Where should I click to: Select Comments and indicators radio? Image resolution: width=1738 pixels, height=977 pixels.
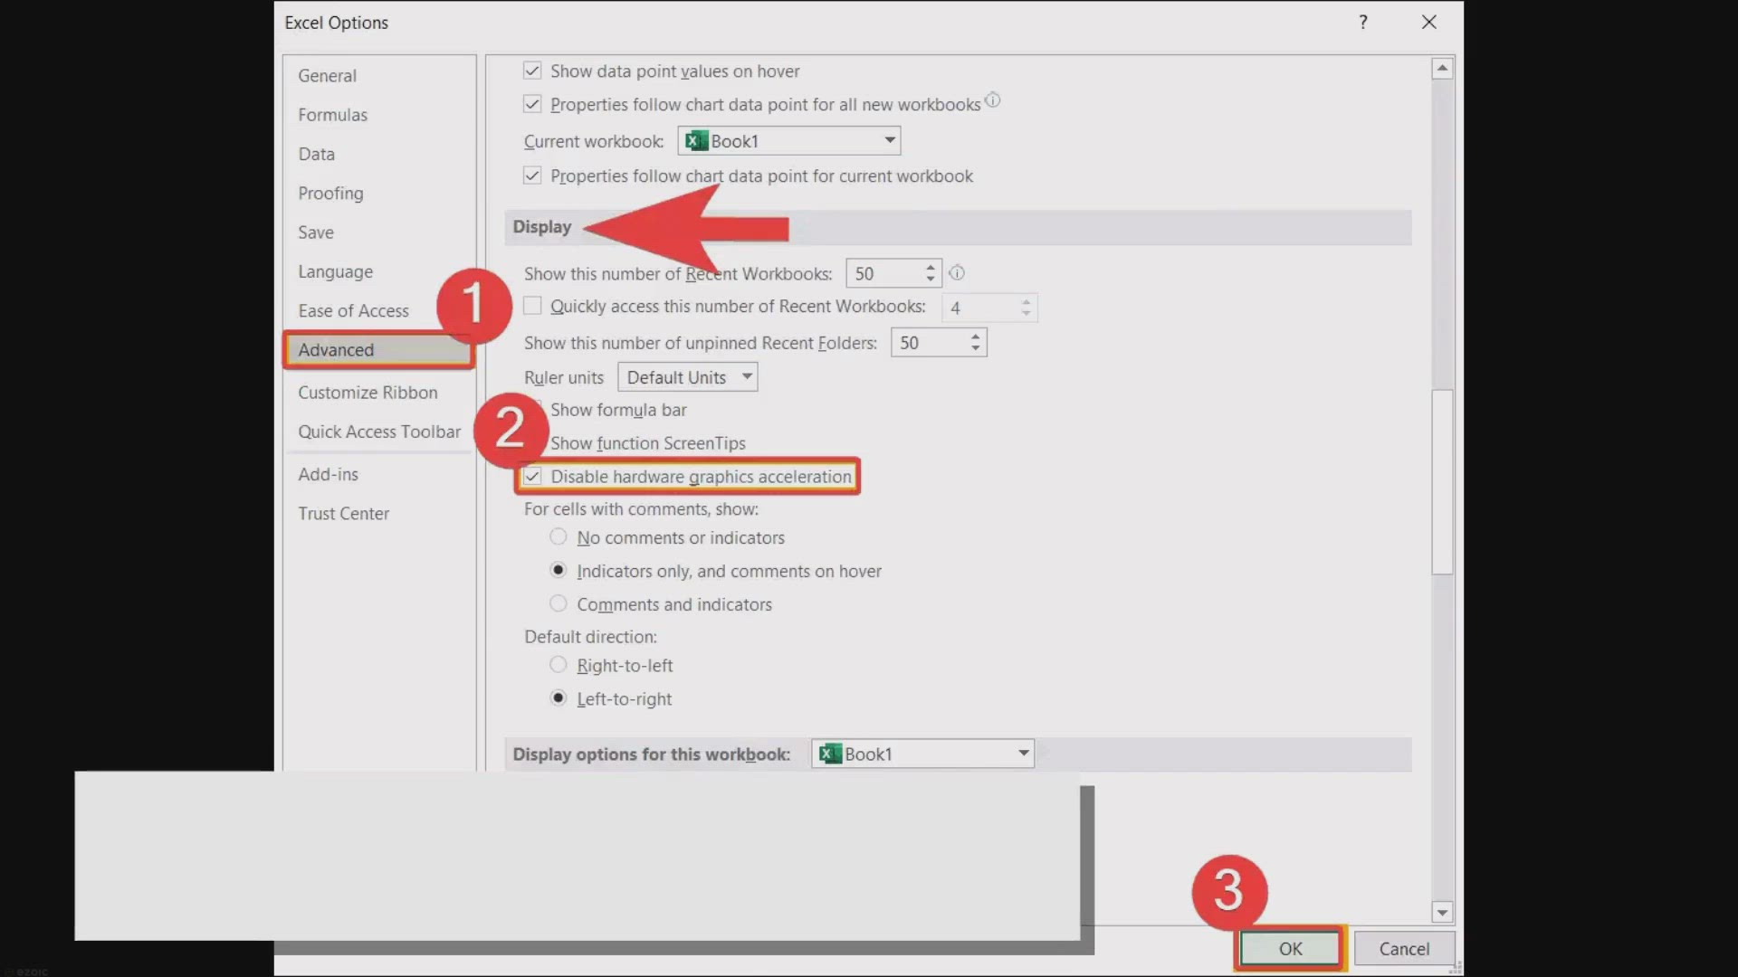point(559,603)
